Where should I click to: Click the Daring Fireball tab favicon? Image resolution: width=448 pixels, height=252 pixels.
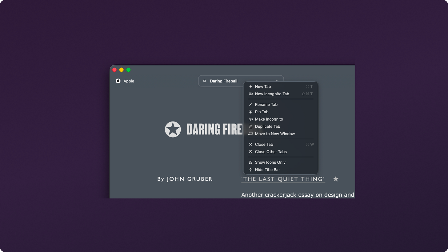point(204,81)
